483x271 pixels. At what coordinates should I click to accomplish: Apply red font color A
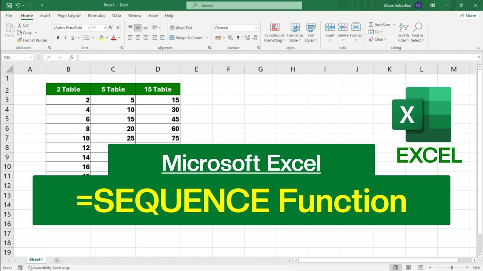pyautogui.click(x=114, y=38)
